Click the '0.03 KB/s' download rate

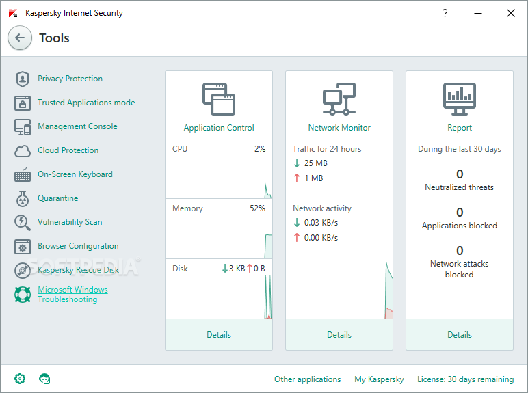tap(321, 223)
